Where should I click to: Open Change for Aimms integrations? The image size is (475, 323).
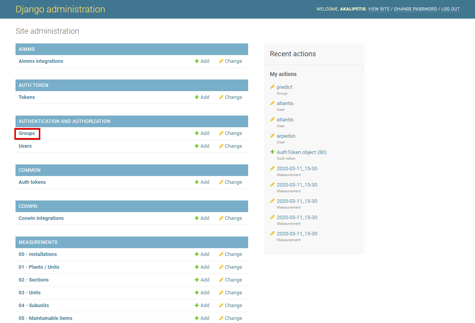[x=230, y=61]
